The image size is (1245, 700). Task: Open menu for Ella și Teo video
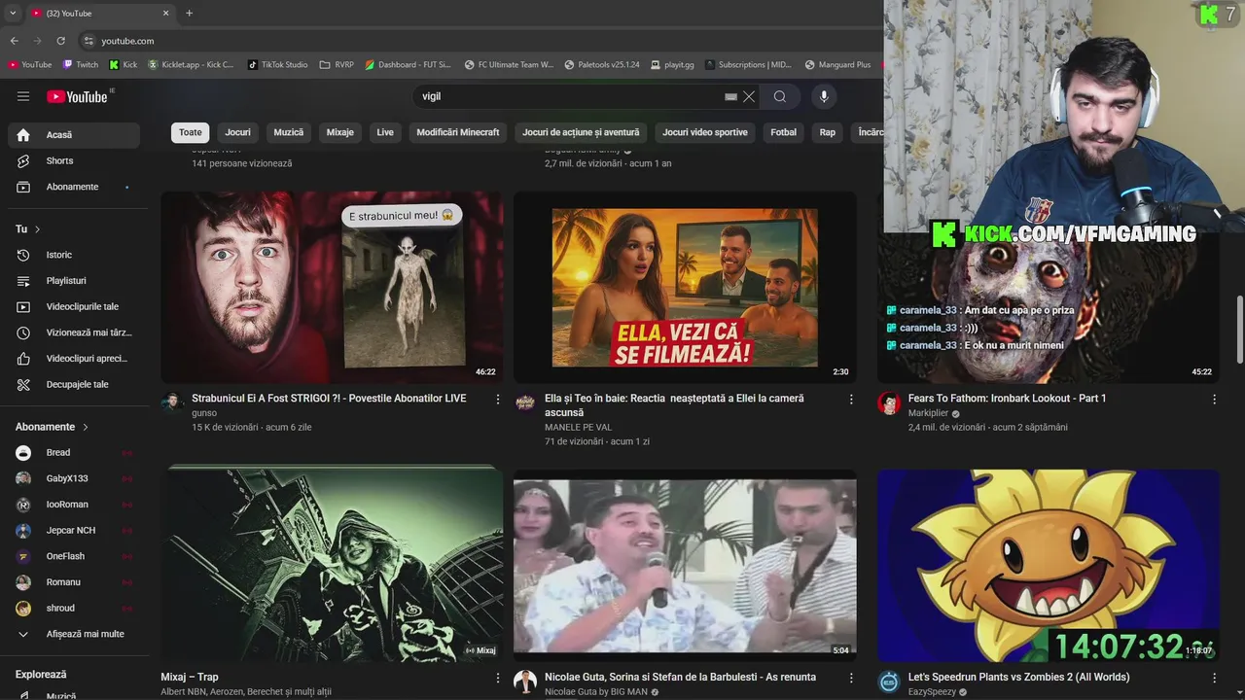851,400
